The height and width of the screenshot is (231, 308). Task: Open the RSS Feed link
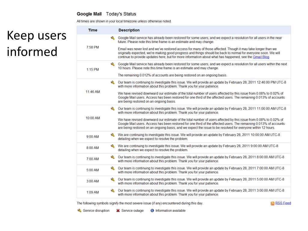coord(283,203)
